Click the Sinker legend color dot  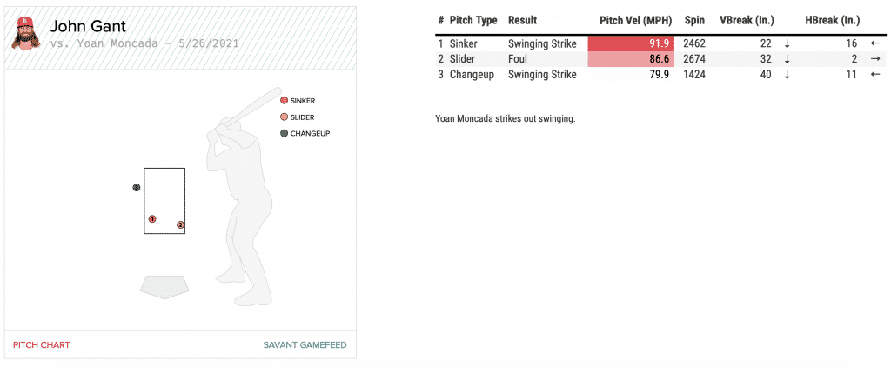click(284, 101)
